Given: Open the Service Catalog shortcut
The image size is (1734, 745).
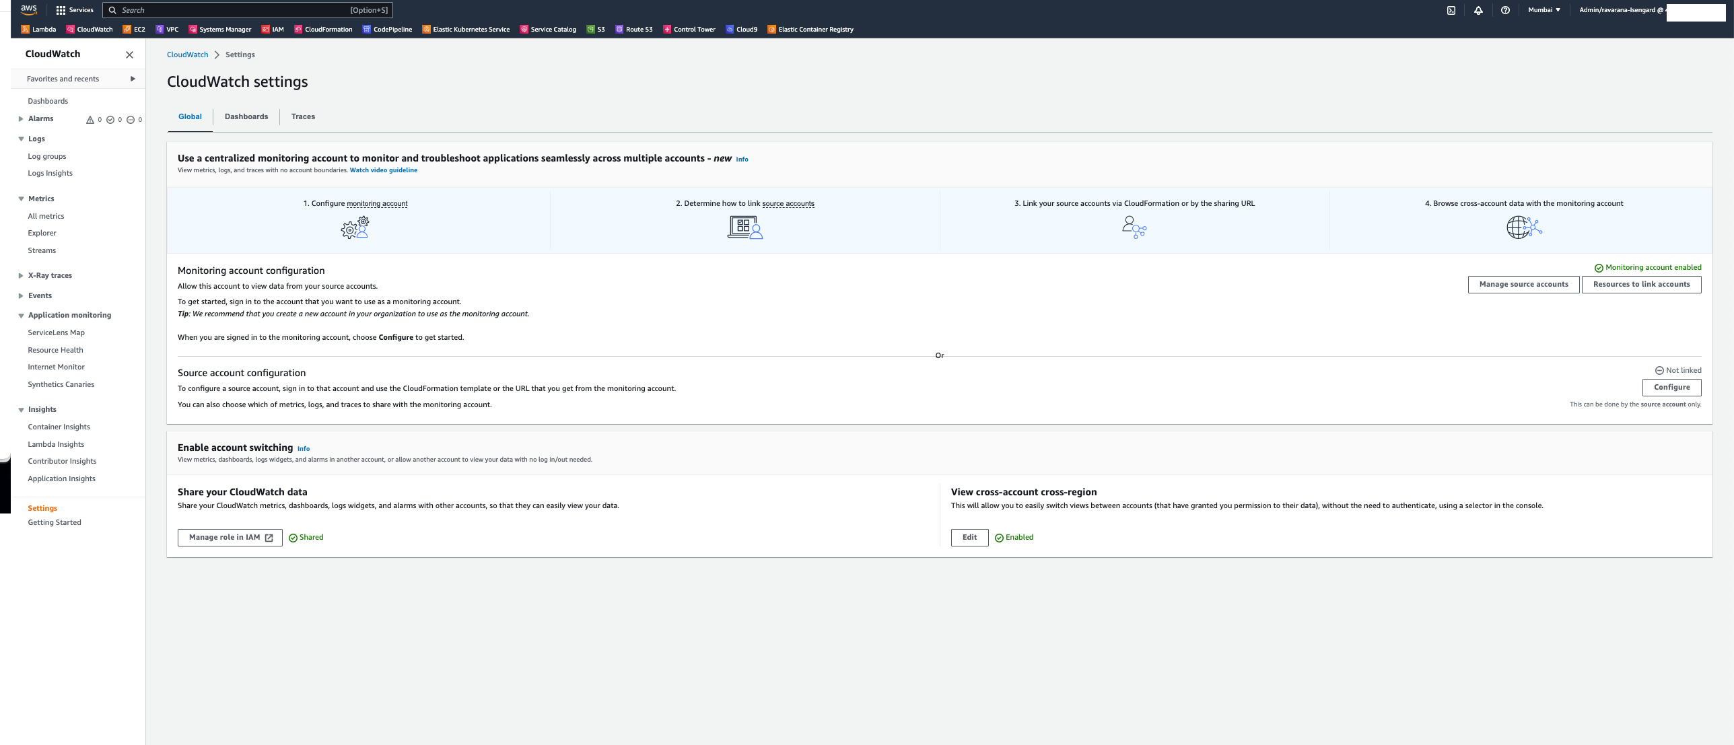Looking at the screenshot, I should pyautogui.click(x=548, y=29).
